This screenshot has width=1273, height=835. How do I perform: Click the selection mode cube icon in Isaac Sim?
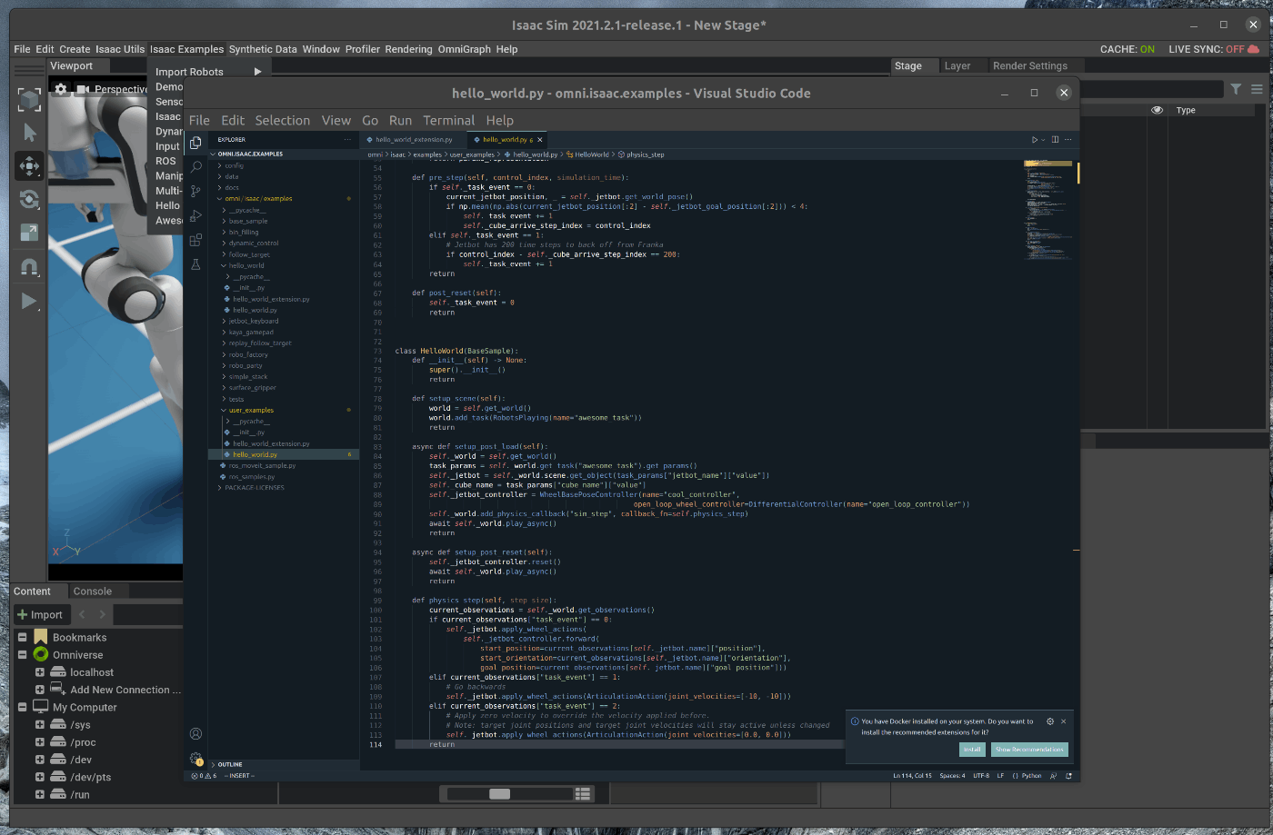[x=29, y=99]
